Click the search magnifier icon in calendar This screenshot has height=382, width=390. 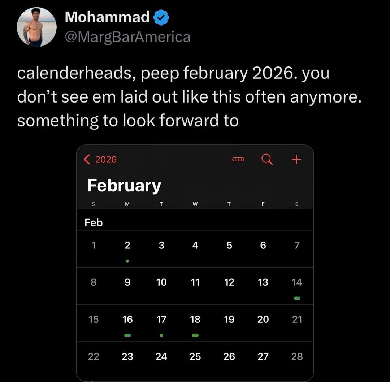[x=267, y=159]
